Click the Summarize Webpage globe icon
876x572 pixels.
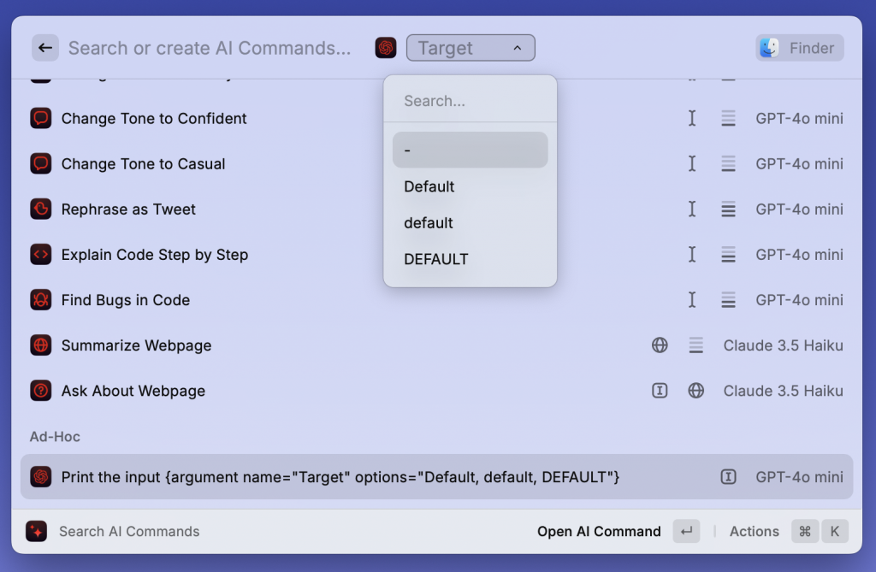pos(40,345)
